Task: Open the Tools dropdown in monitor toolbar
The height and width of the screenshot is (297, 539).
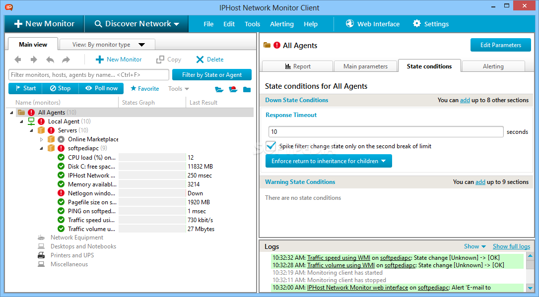Action: click(x=178, y=89)
